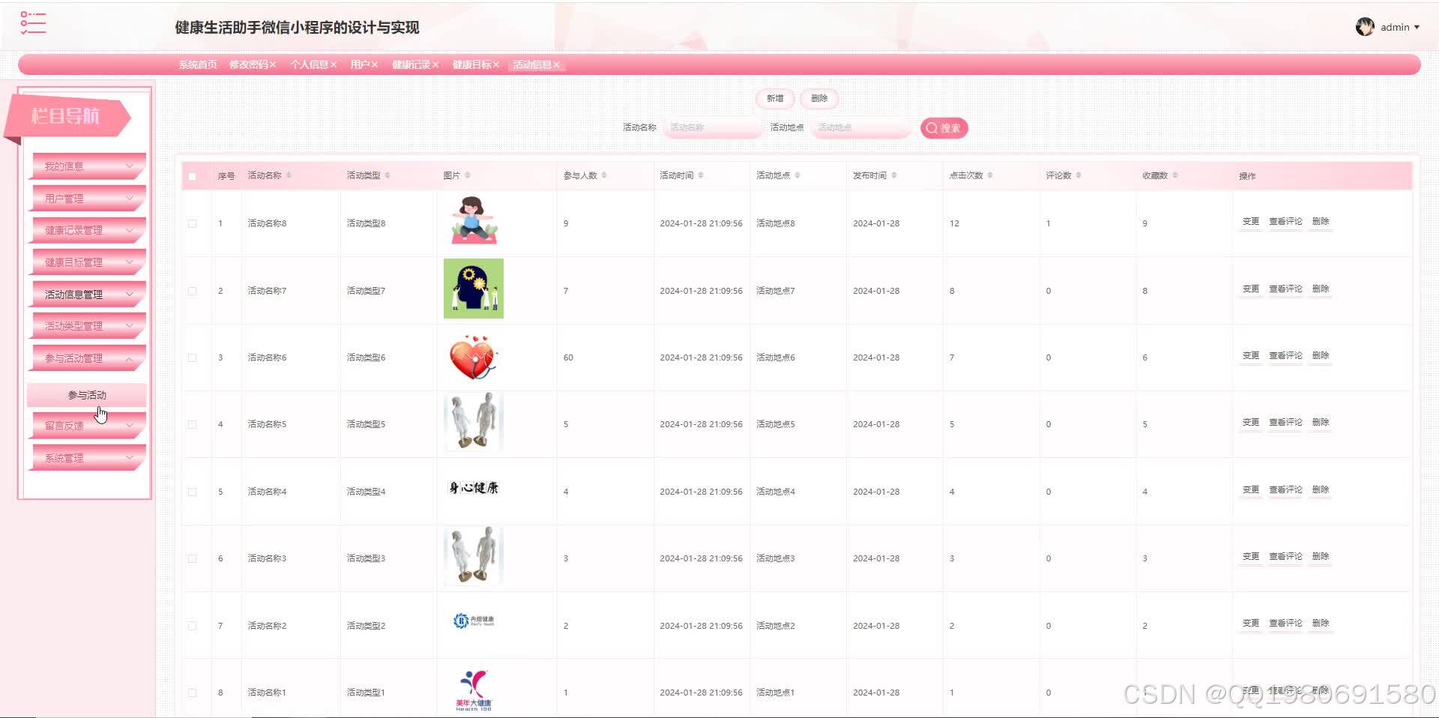The height and width of the screenshot is (718, 1439).
Task: Tick the checkbox for row 活动名称2
Action: 193,626
